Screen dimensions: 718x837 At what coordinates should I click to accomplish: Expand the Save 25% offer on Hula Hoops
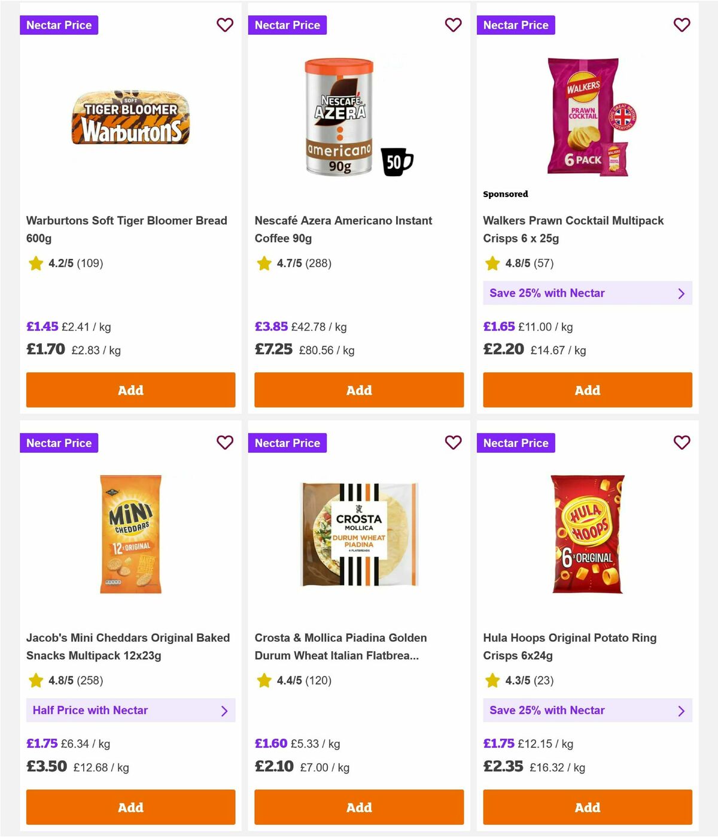587,711
